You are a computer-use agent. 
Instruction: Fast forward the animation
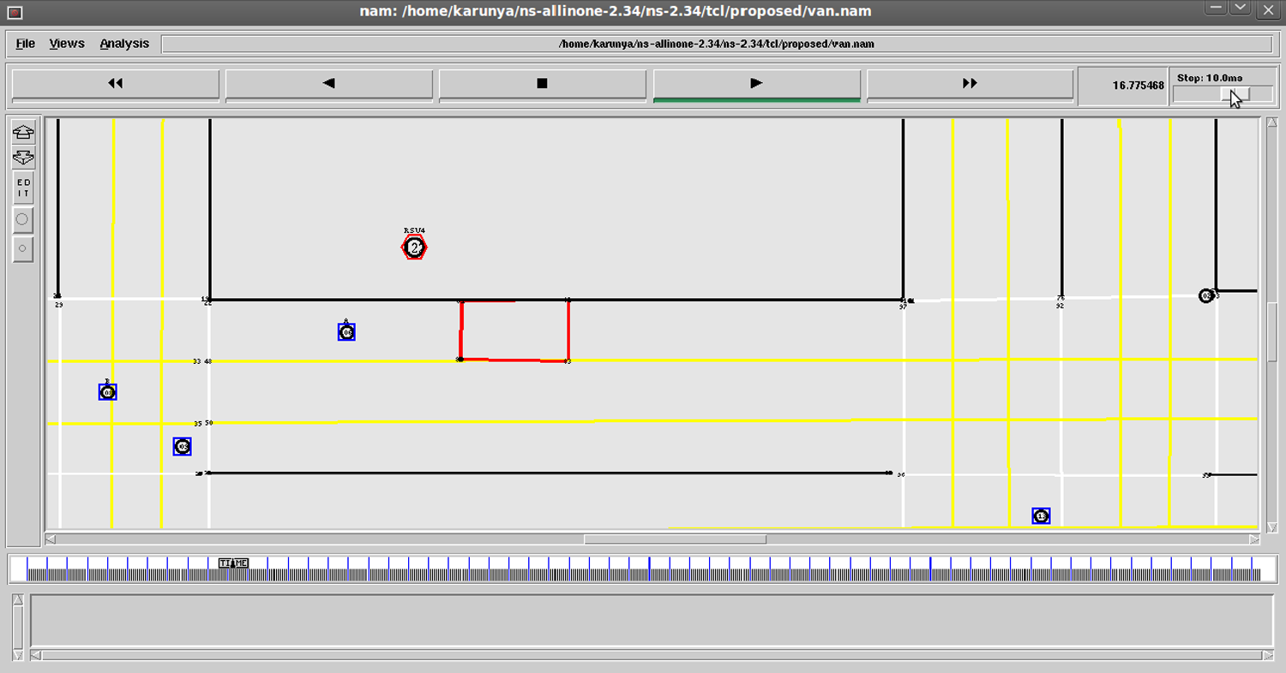[969, 84]
